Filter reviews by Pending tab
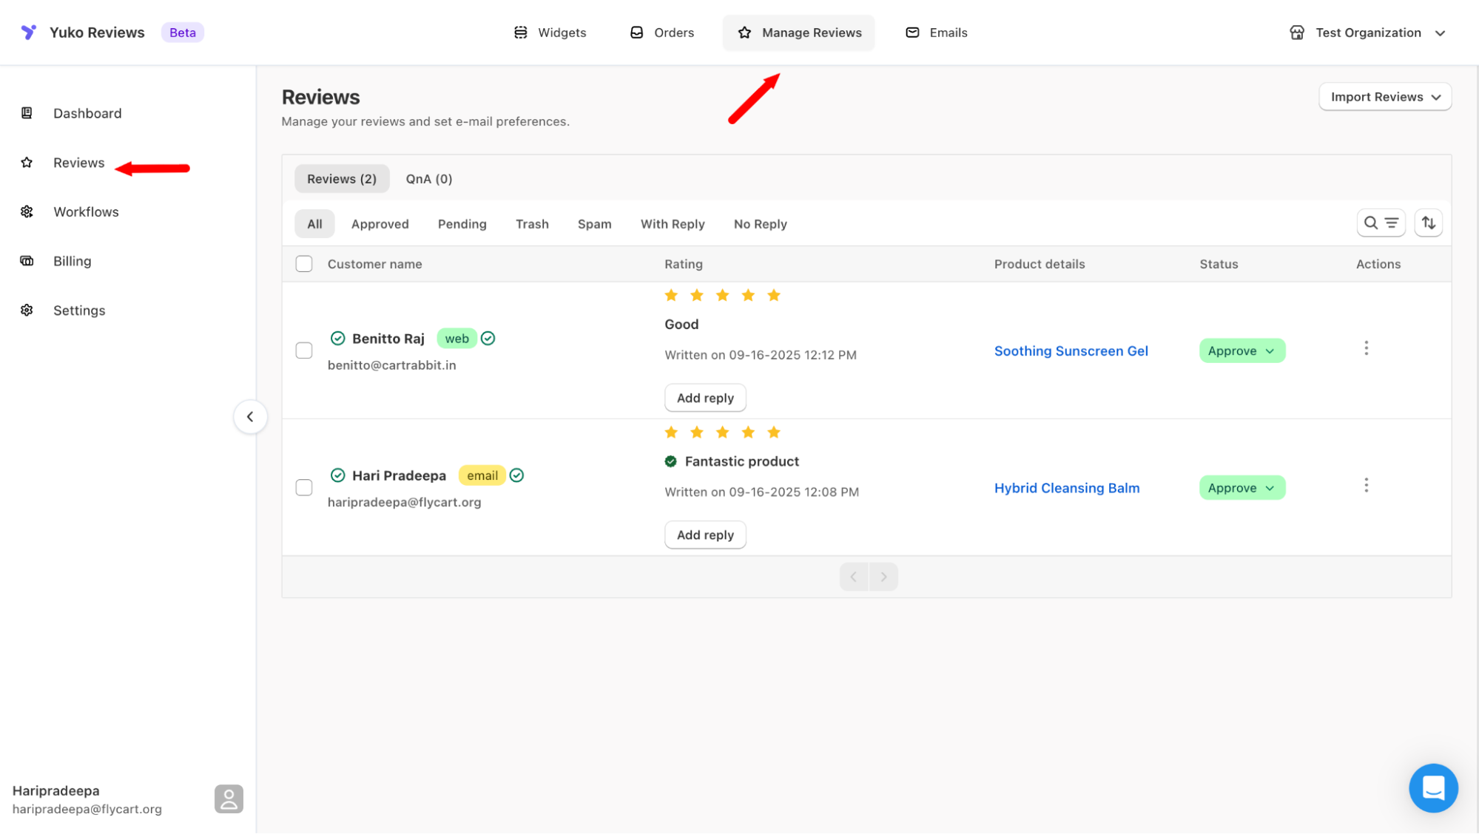The height and width of the screenshot is (834, 1479). (462, 224)
